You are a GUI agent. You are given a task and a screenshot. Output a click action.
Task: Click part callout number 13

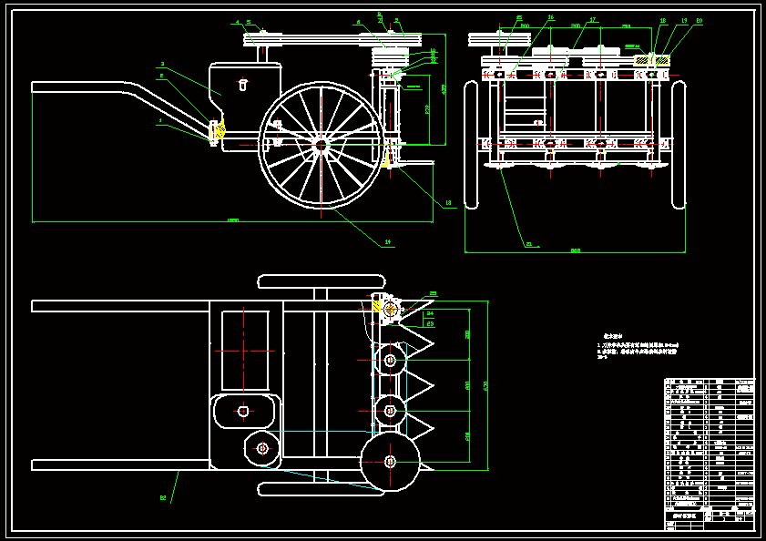(447, 202)
